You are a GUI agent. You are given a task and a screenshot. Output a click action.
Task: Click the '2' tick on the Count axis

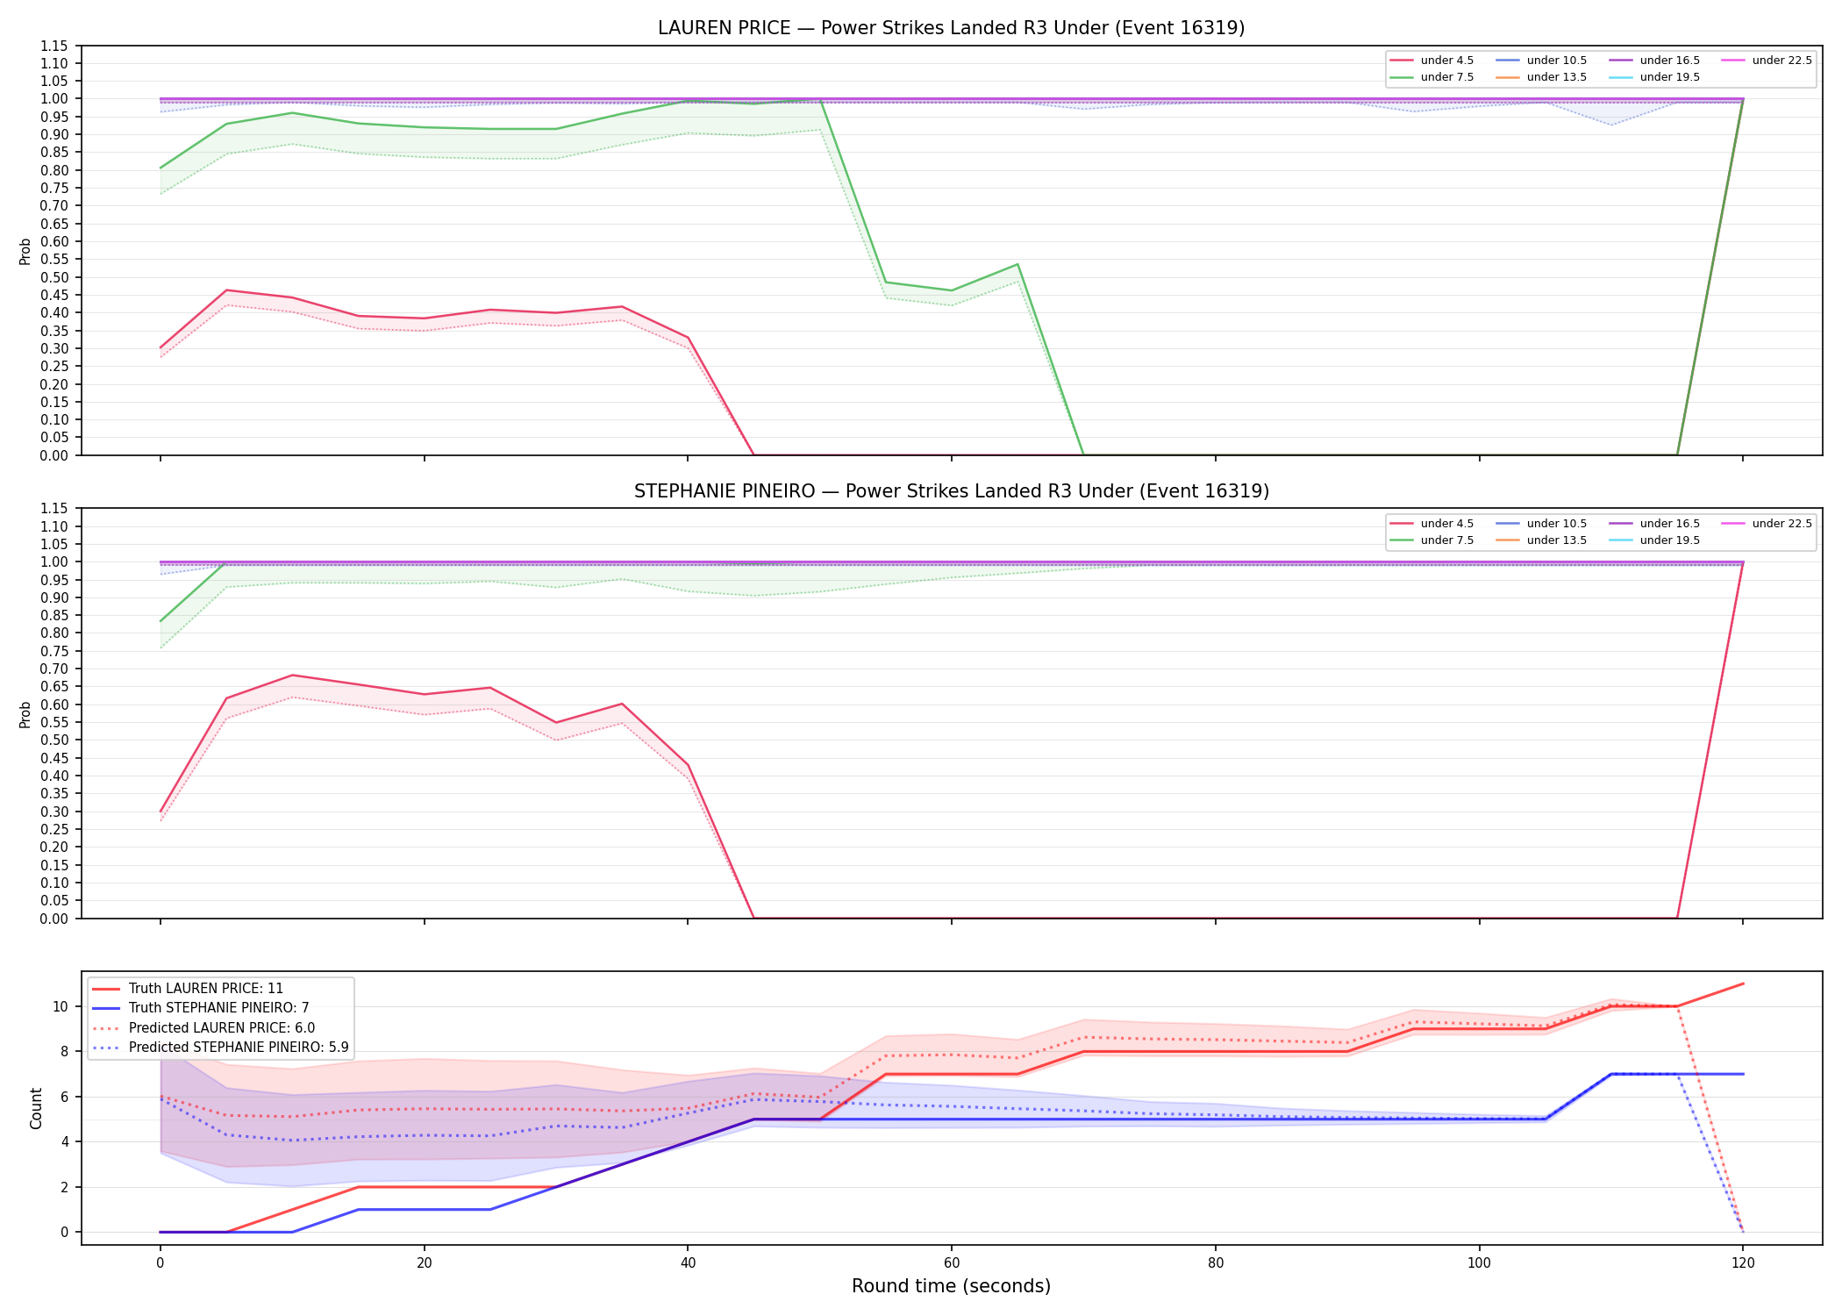[64, 1187]
